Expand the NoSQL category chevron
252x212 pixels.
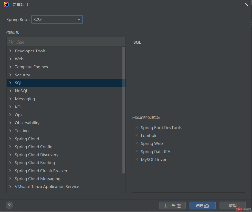[10, 91]
